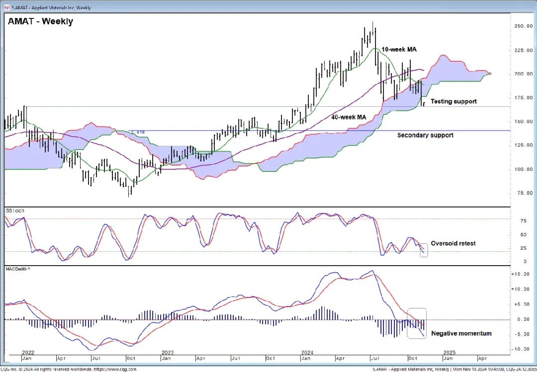Screen dimensions: 537x372
Task: Click the SStoch indicator label
Action: click(15, 211)
